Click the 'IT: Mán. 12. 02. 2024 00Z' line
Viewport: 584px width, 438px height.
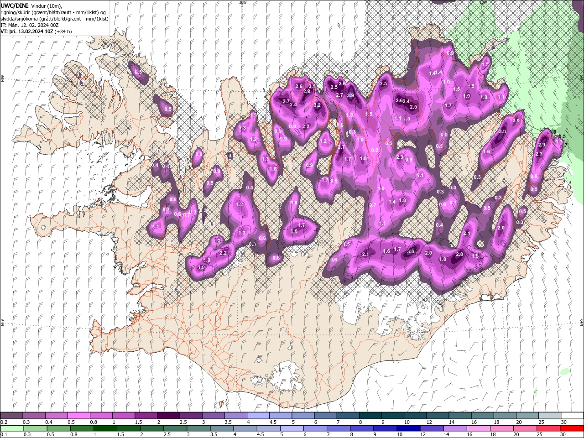30,25
